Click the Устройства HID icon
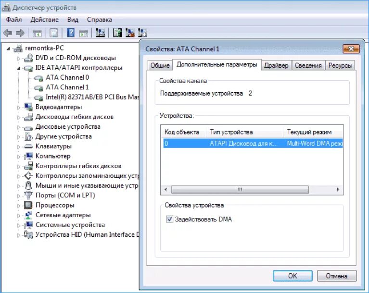369x293 pixels. [28, 235]
